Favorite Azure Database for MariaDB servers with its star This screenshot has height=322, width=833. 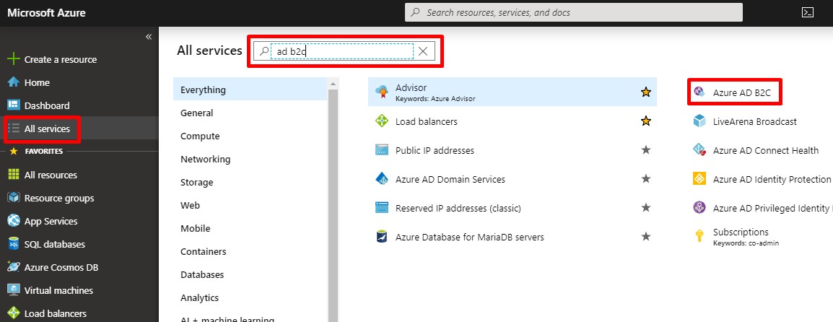tap(645, 237)
